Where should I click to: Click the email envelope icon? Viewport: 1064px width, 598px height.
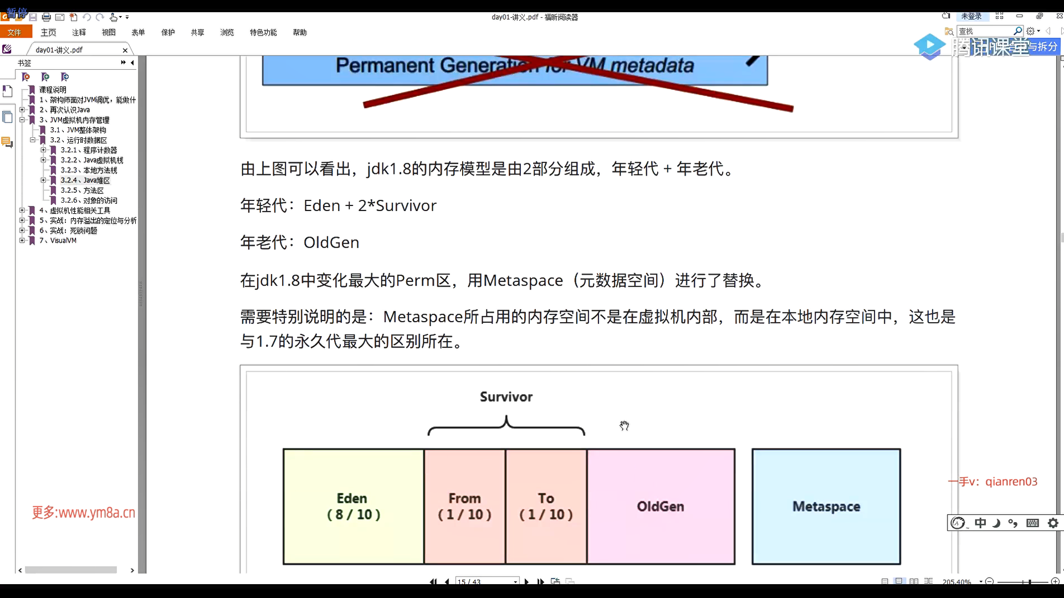point(60,18)
